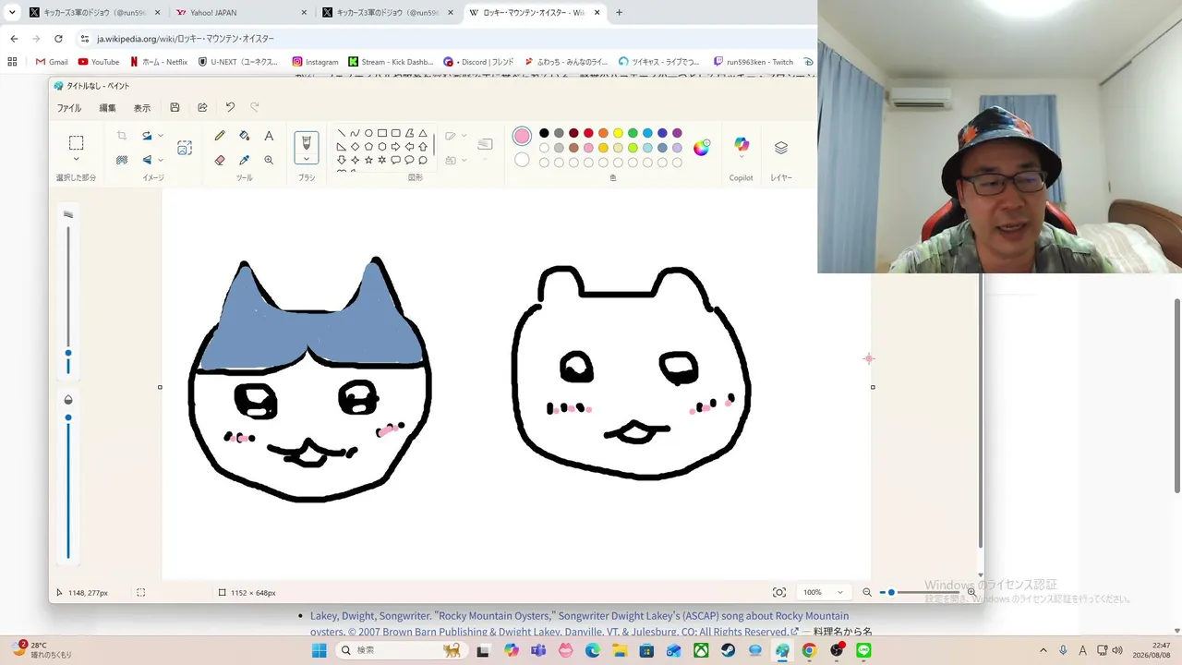Click the Chrome address bar URL
1182x665 pixels.
(186, 39)
